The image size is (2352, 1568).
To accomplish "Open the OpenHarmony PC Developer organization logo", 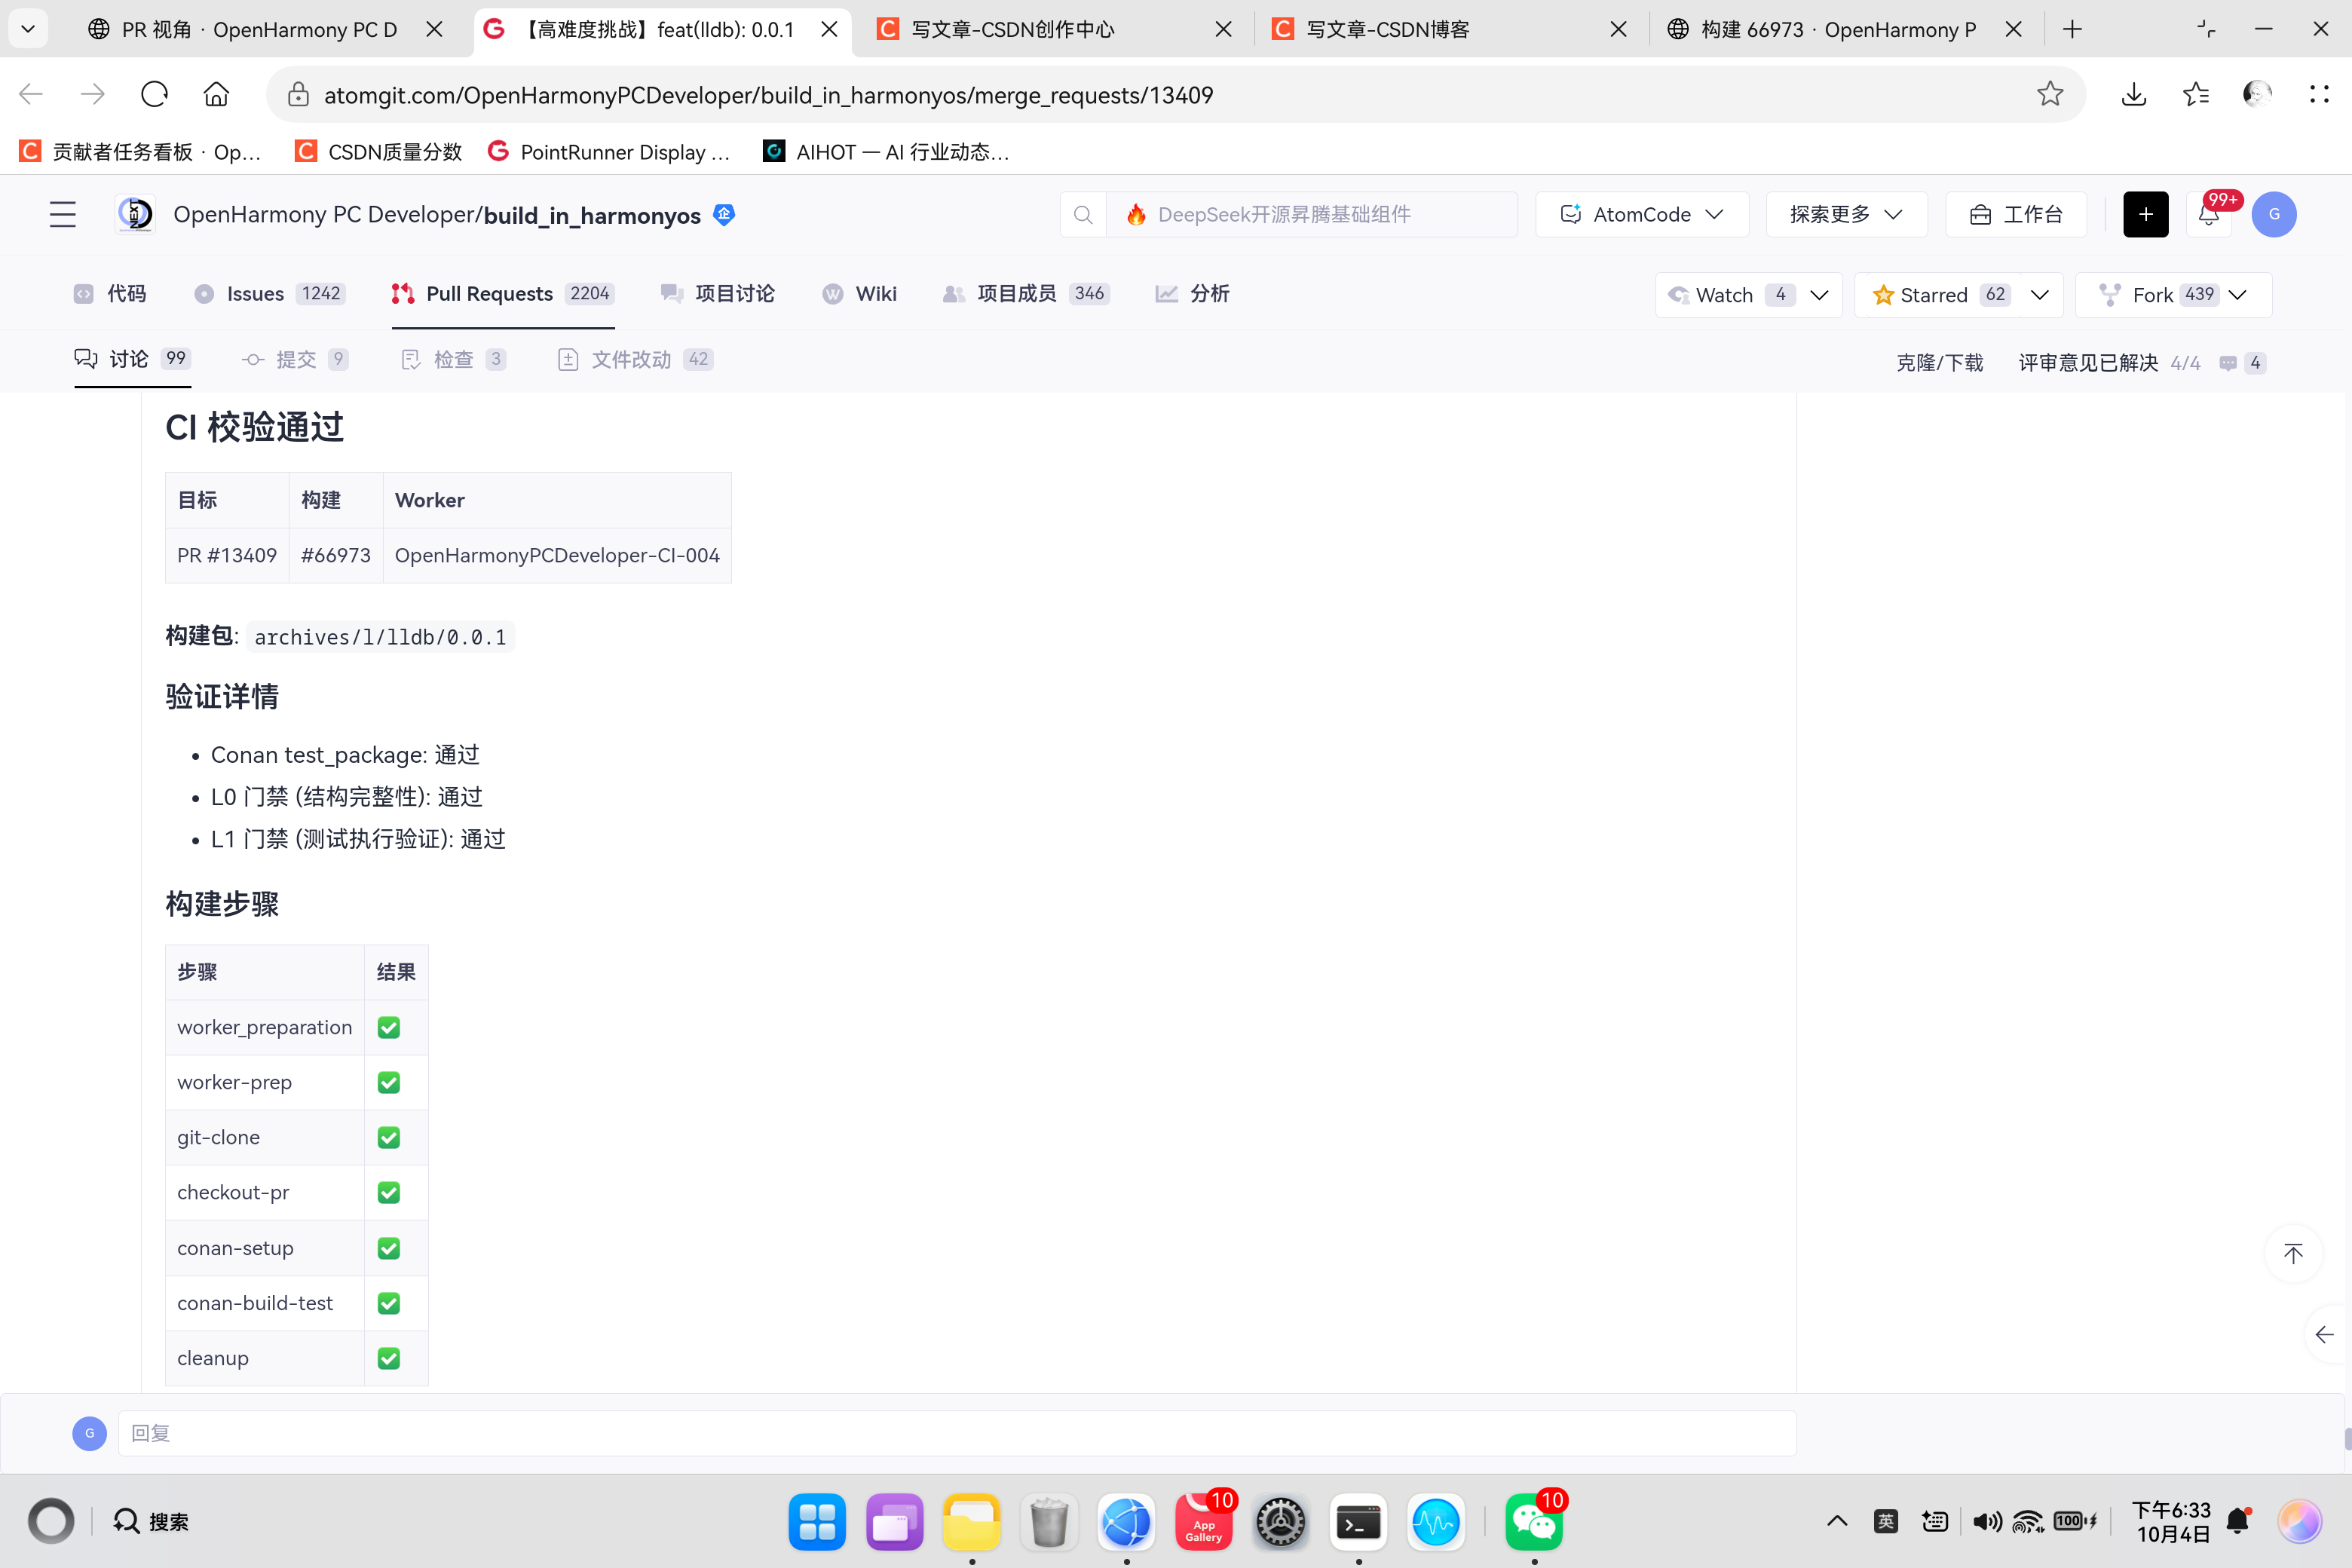I will [x=135, y=214].
